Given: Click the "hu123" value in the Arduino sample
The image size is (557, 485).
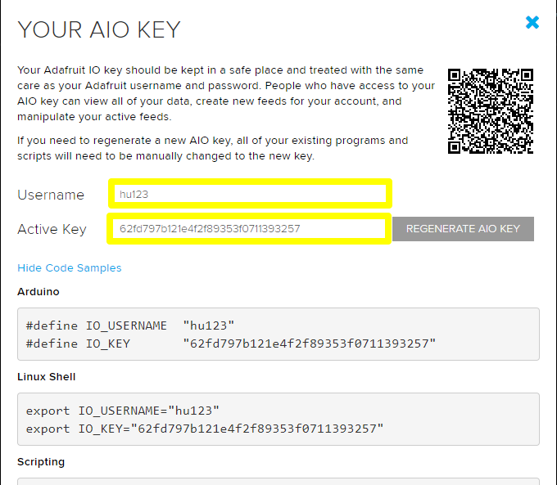Looking at the screenshot, I should click(x=209, y=326).
